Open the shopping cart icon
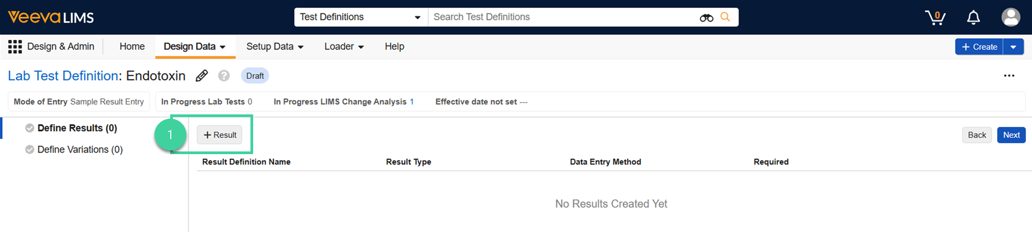Screen dimensions: 1032x232 (x=936, y=18)
